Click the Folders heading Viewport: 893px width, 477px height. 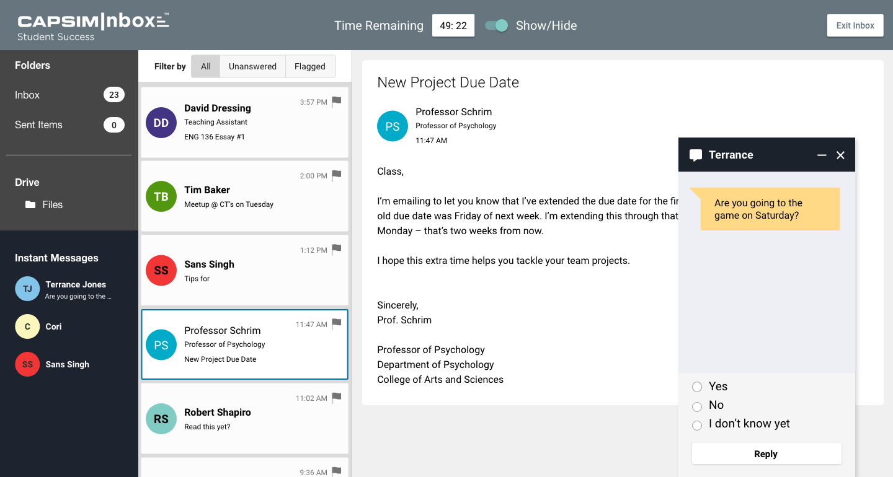tap(32, 65)
